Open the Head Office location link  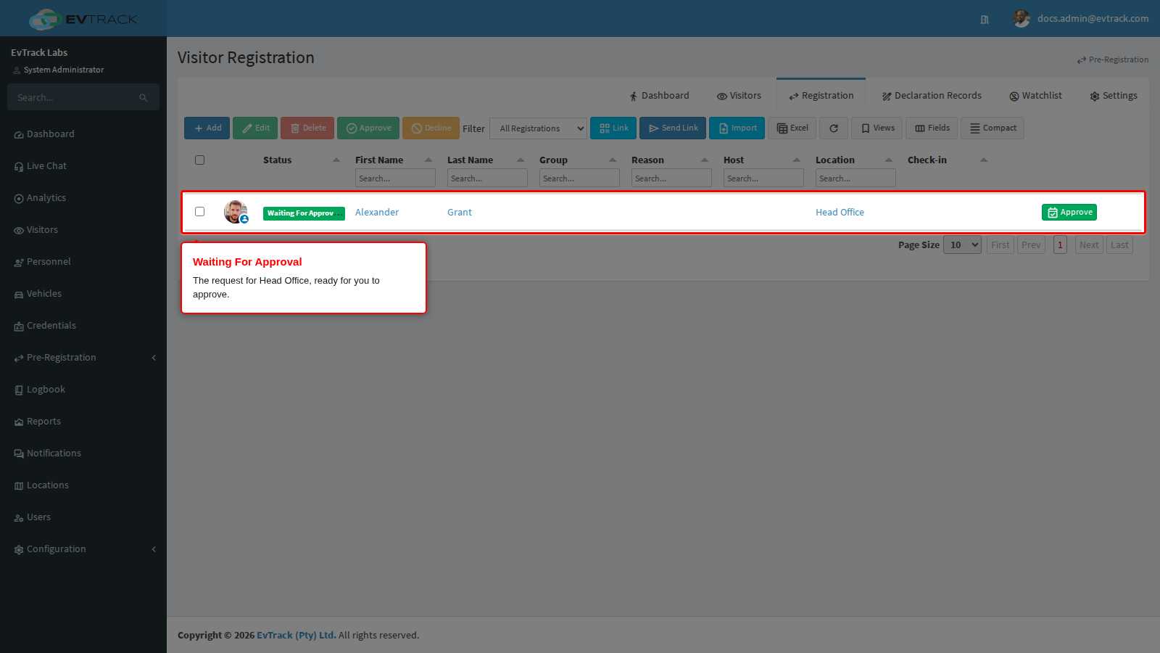pyautogui.click(x=840, y=213)
